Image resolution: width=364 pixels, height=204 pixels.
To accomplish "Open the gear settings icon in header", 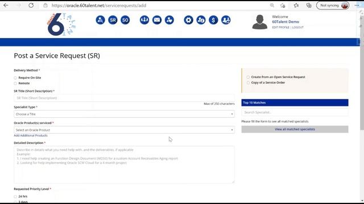I will (188, 20).
